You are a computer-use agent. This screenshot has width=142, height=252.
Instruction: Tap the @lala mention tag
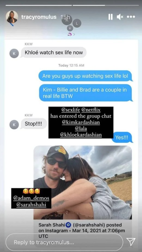coord(81,129)
